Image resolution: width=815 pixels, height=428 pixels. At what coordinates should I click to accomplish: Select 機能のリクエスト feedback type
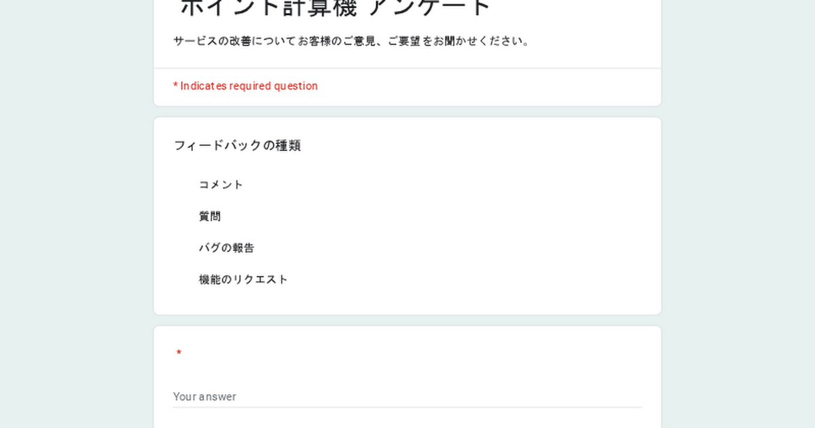[243, 280]
